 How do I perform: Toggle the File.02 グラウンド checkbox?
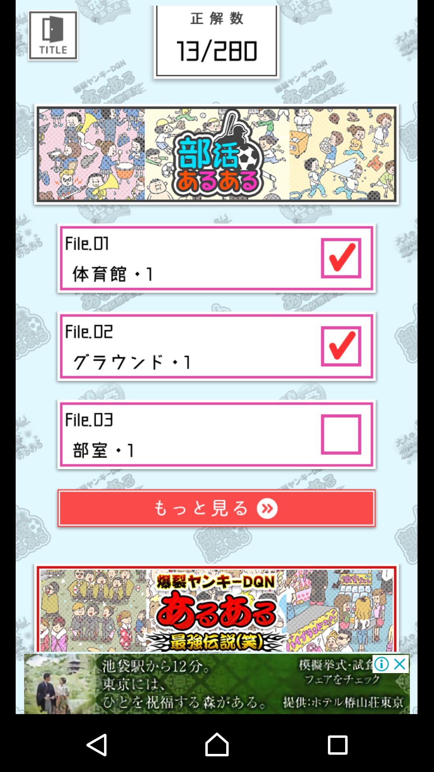[x=341, y=346]
